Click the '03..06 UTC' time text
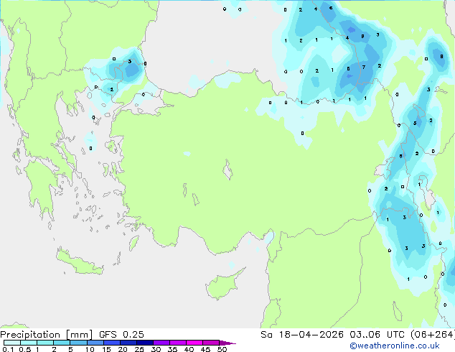The image size is (455, 352). (x=377, y=335)
